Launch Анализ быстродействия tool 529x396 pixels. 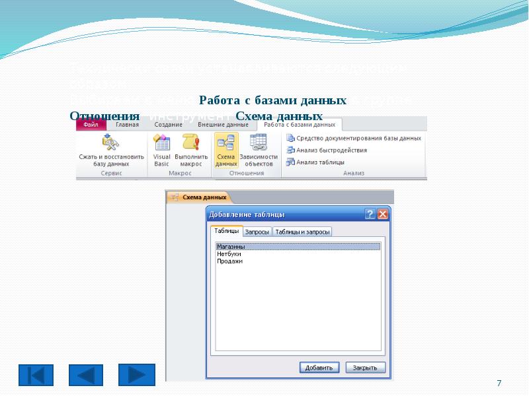327,150
